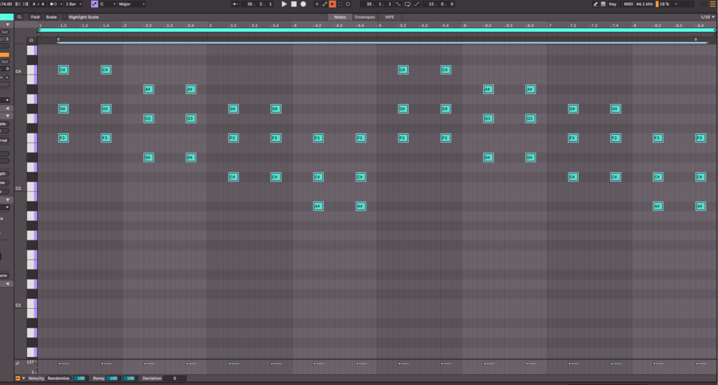
Task: Click the Randomize velocity button
Action: click(58, 378)
